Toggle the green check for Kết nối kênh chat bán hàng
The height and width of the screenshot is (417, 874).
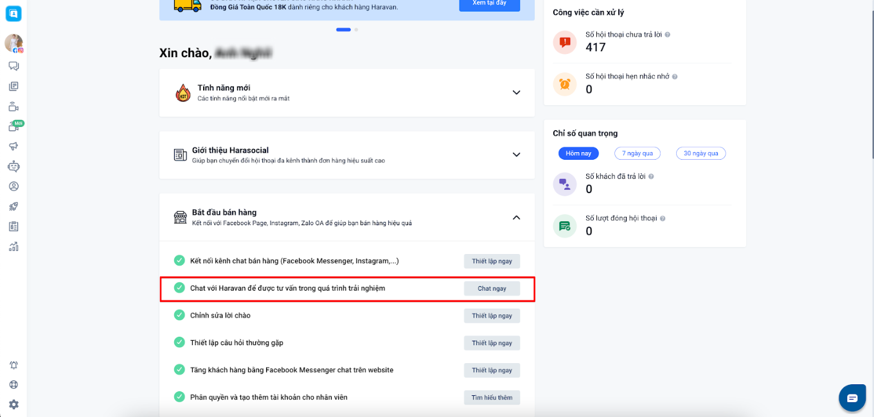pos(179,260)
